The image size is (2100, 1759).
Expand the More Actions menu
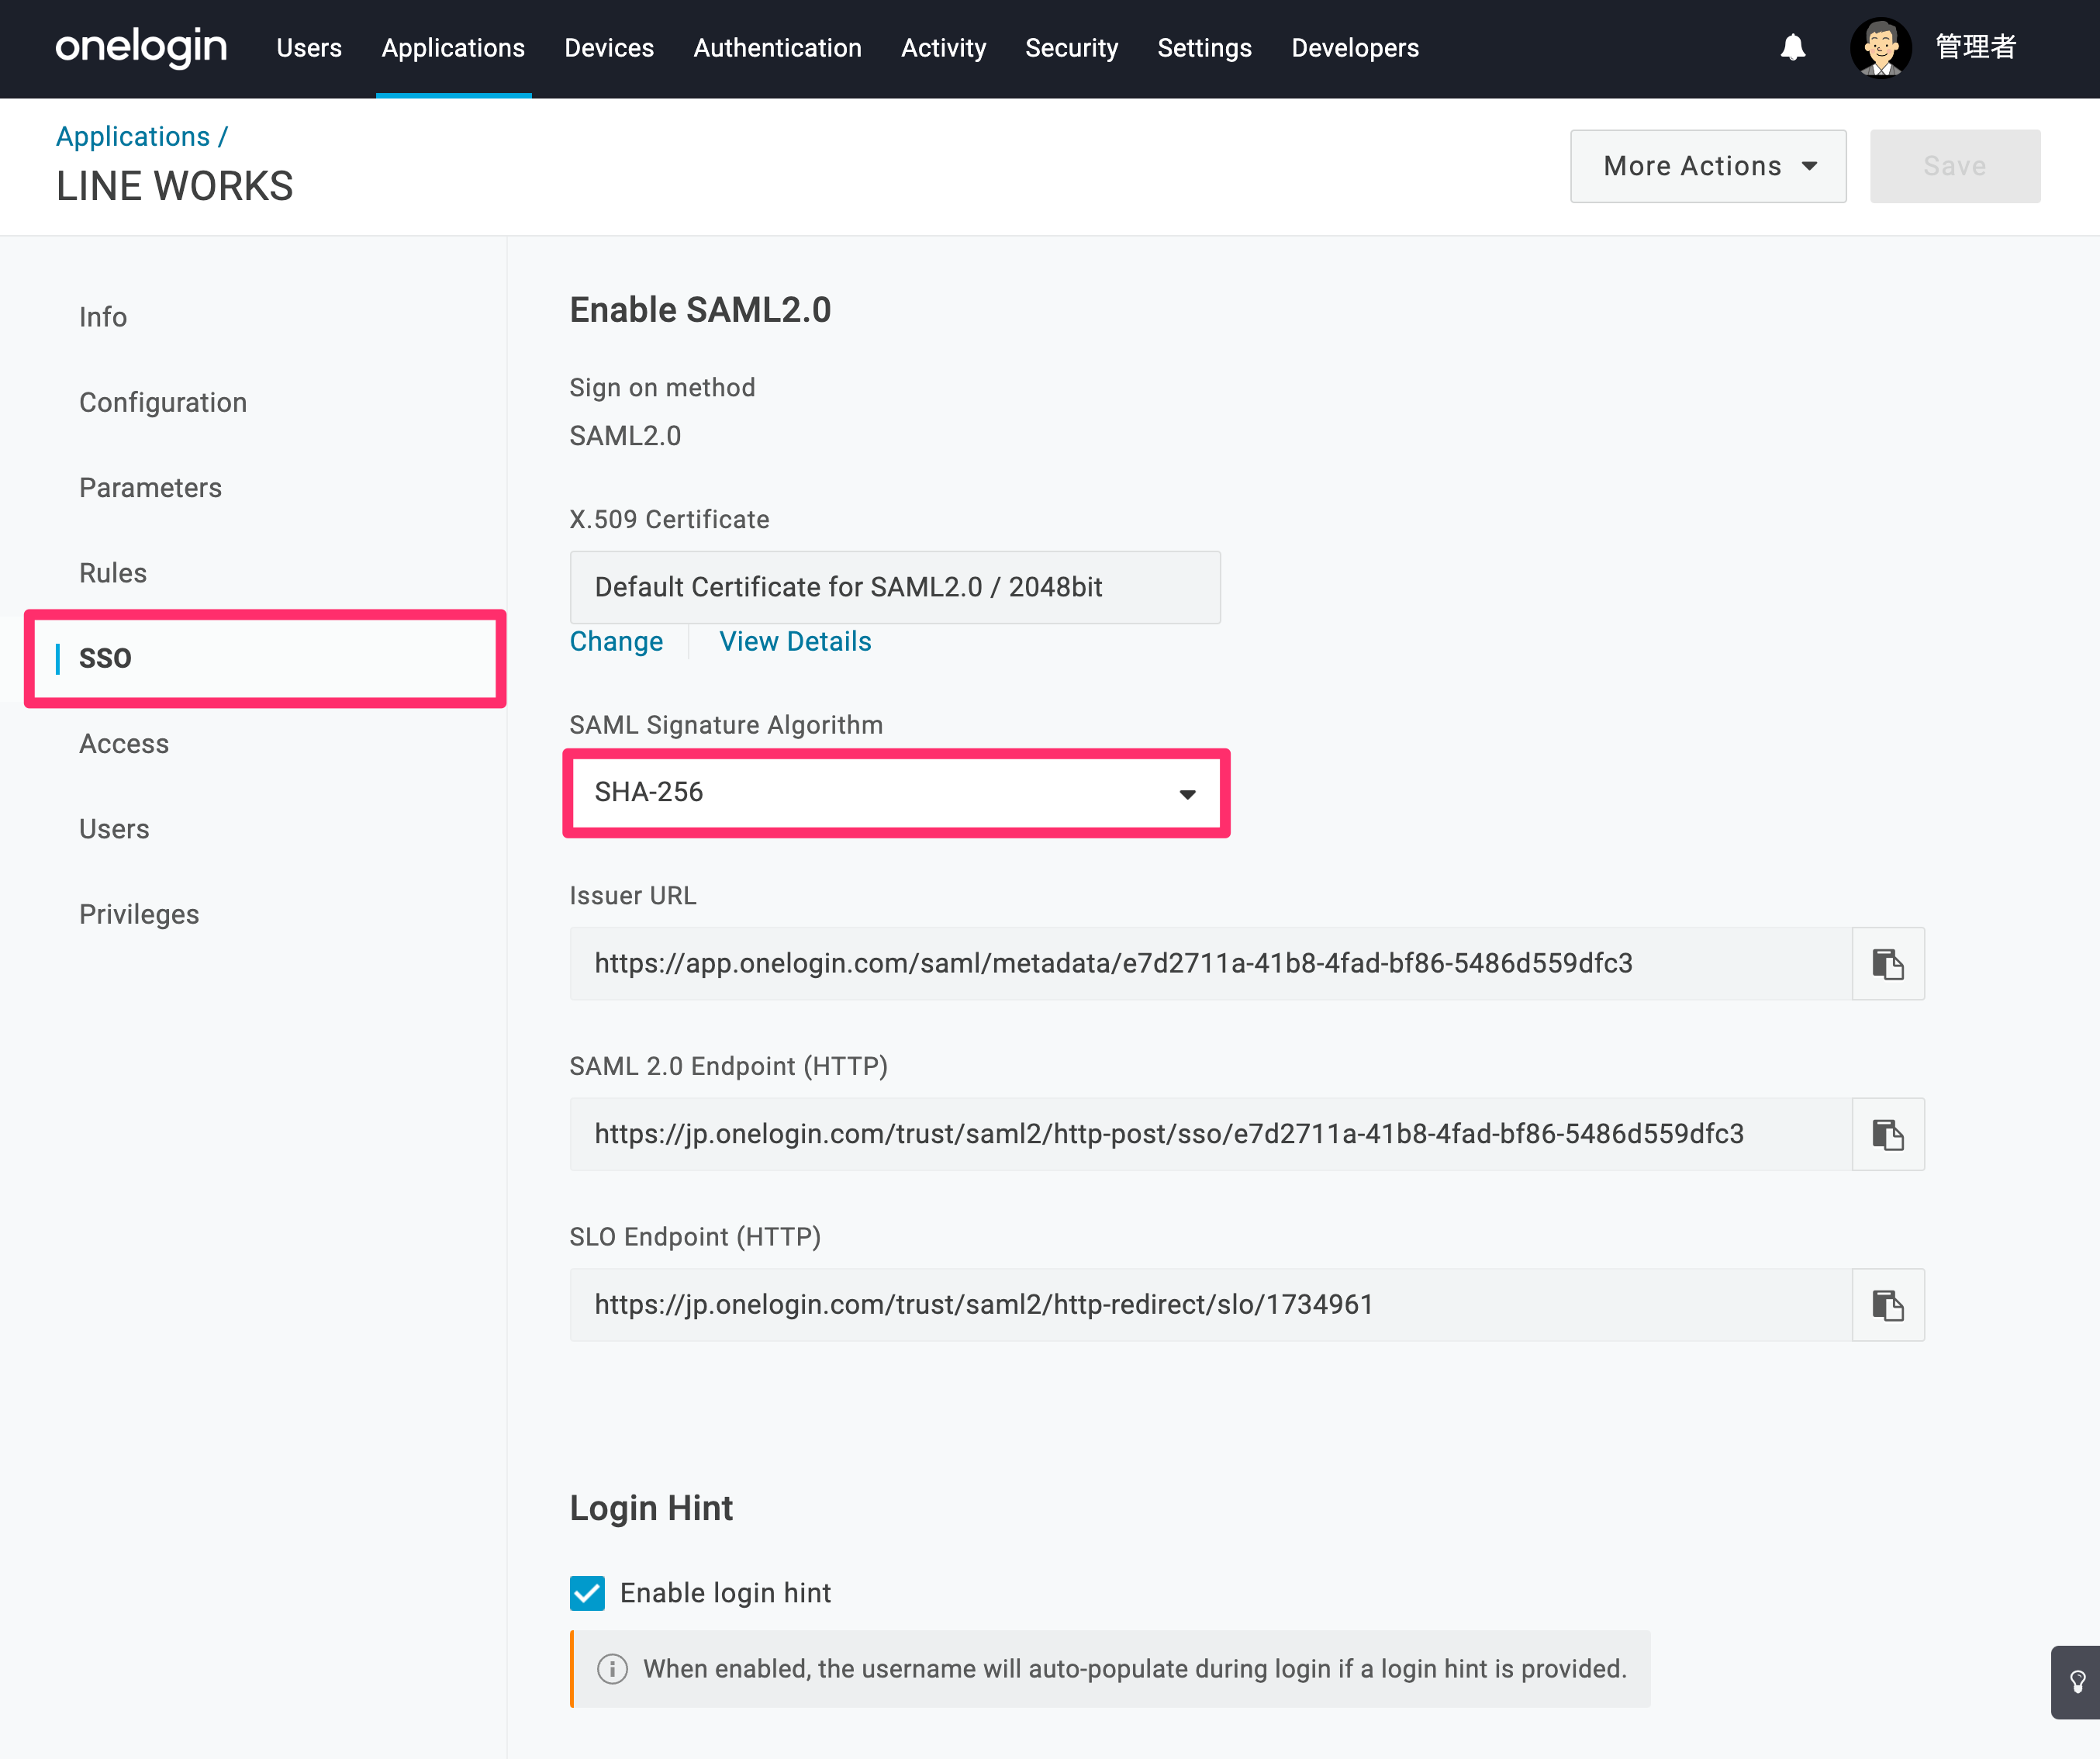1708,166
